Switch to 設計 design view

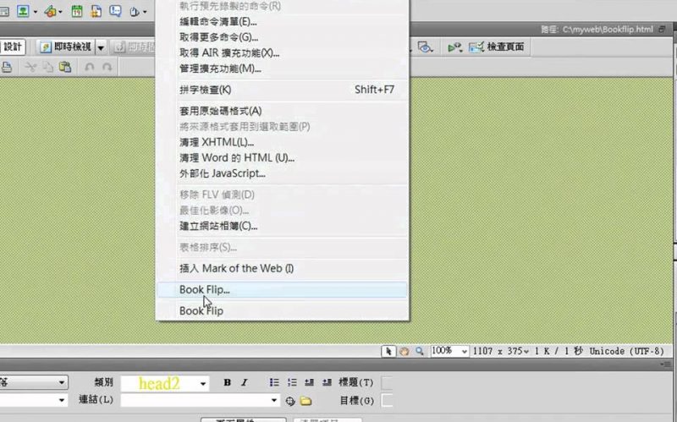pos(13,47)
